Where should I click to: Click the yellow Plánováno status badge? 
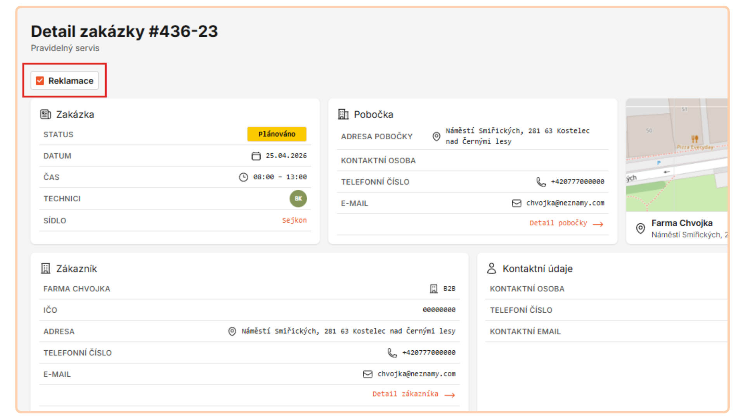(x=277, y=134)
